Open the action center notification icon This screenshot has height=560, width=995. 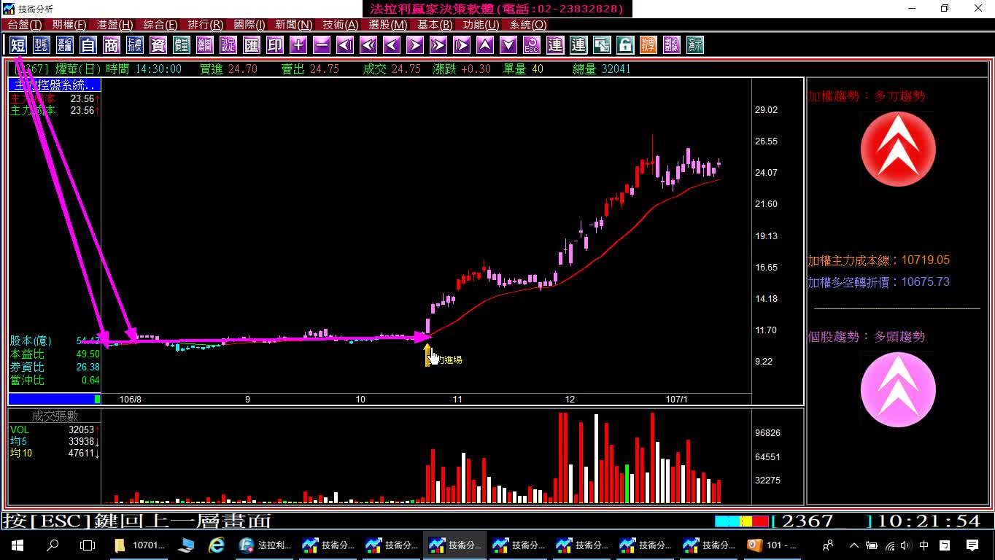[x=972, y=545]
